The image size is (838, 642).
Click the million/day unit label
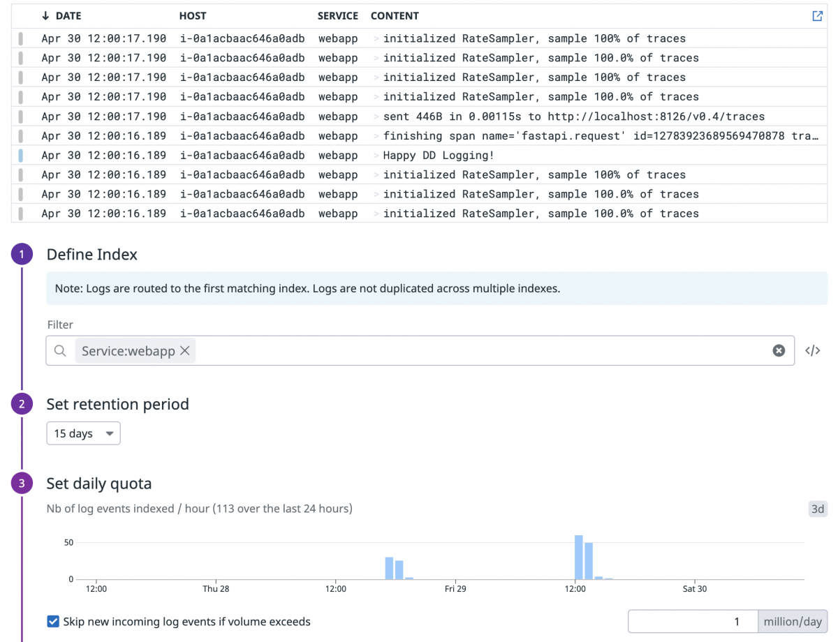click(x=793, y=621)
